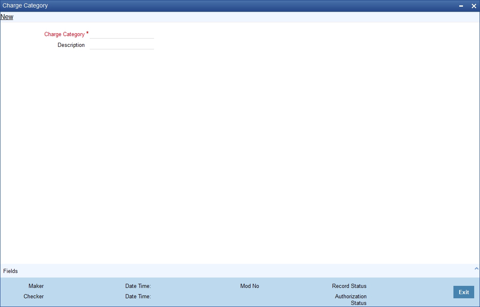
Task: Click the New toolbar link
Action: pos(7,17)
